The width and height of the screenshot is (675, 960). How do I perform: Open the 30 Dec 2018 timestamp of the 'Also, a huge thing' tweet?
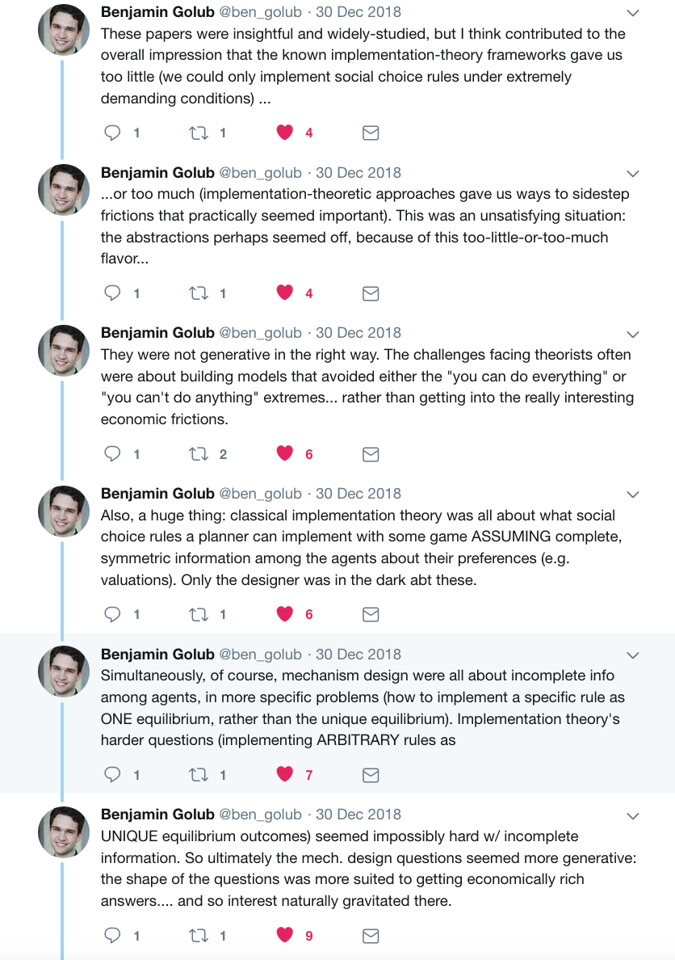tap(358, 494)
